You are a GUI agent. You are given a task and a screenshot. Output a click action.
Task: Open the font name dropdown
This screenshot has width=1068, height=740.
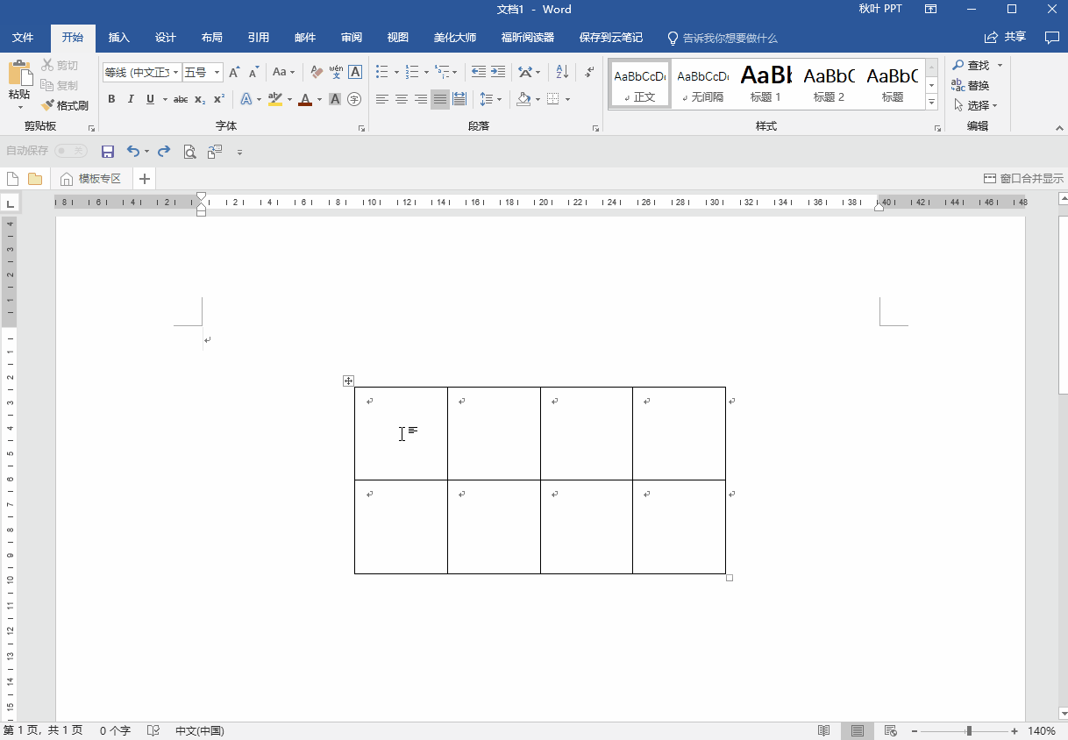click(175, 72)
